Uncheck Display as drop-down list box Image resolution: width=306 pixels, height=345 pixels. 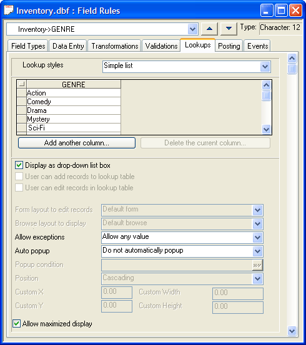click(19, 165)
